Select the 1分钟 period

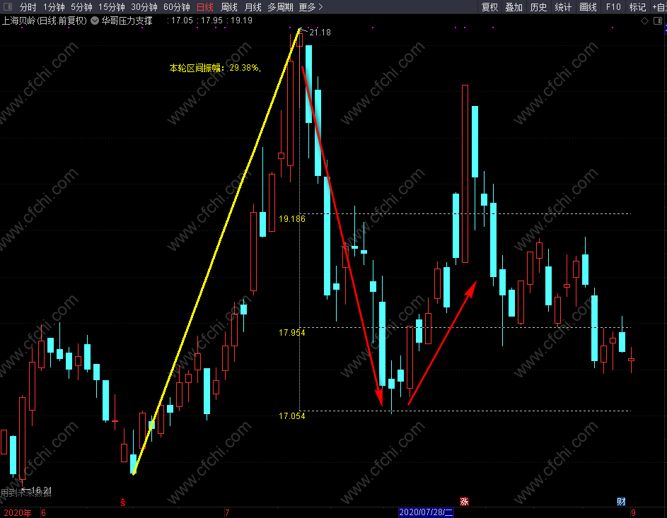point(54,7)
